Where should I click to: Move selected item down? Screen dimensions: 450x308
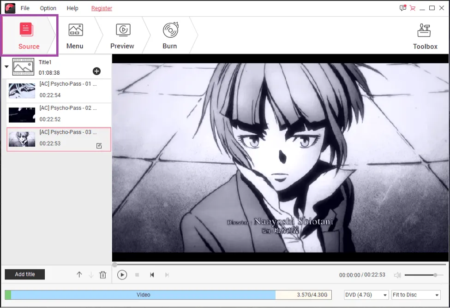click(x=91, y=275)
